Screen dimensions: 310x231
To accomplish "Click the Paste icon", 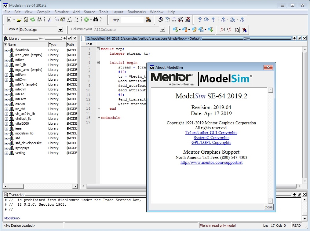I will (63, 19).
